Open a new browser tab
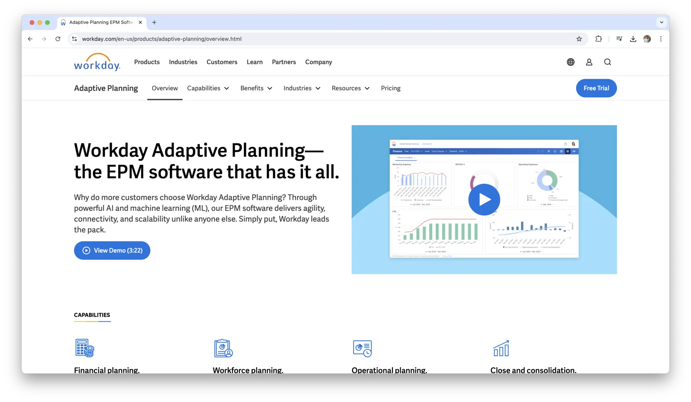691x402 pixels. point(154,22)
